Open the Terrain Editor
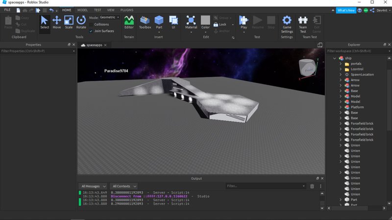The image size is (392, 220). [x=129, y=22]
